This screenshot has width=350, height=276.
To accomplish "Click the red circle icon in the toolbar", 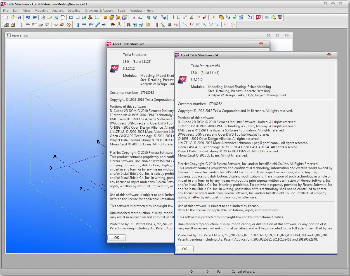I will pyautogui.click(x=232, y=25).
